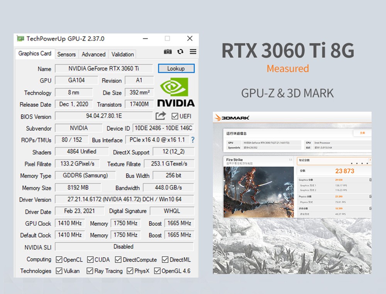Image resolution: width=386 pixels, height=294 pixels.
Task: Click the Lookup button
Action: click(x=176, y=68)
